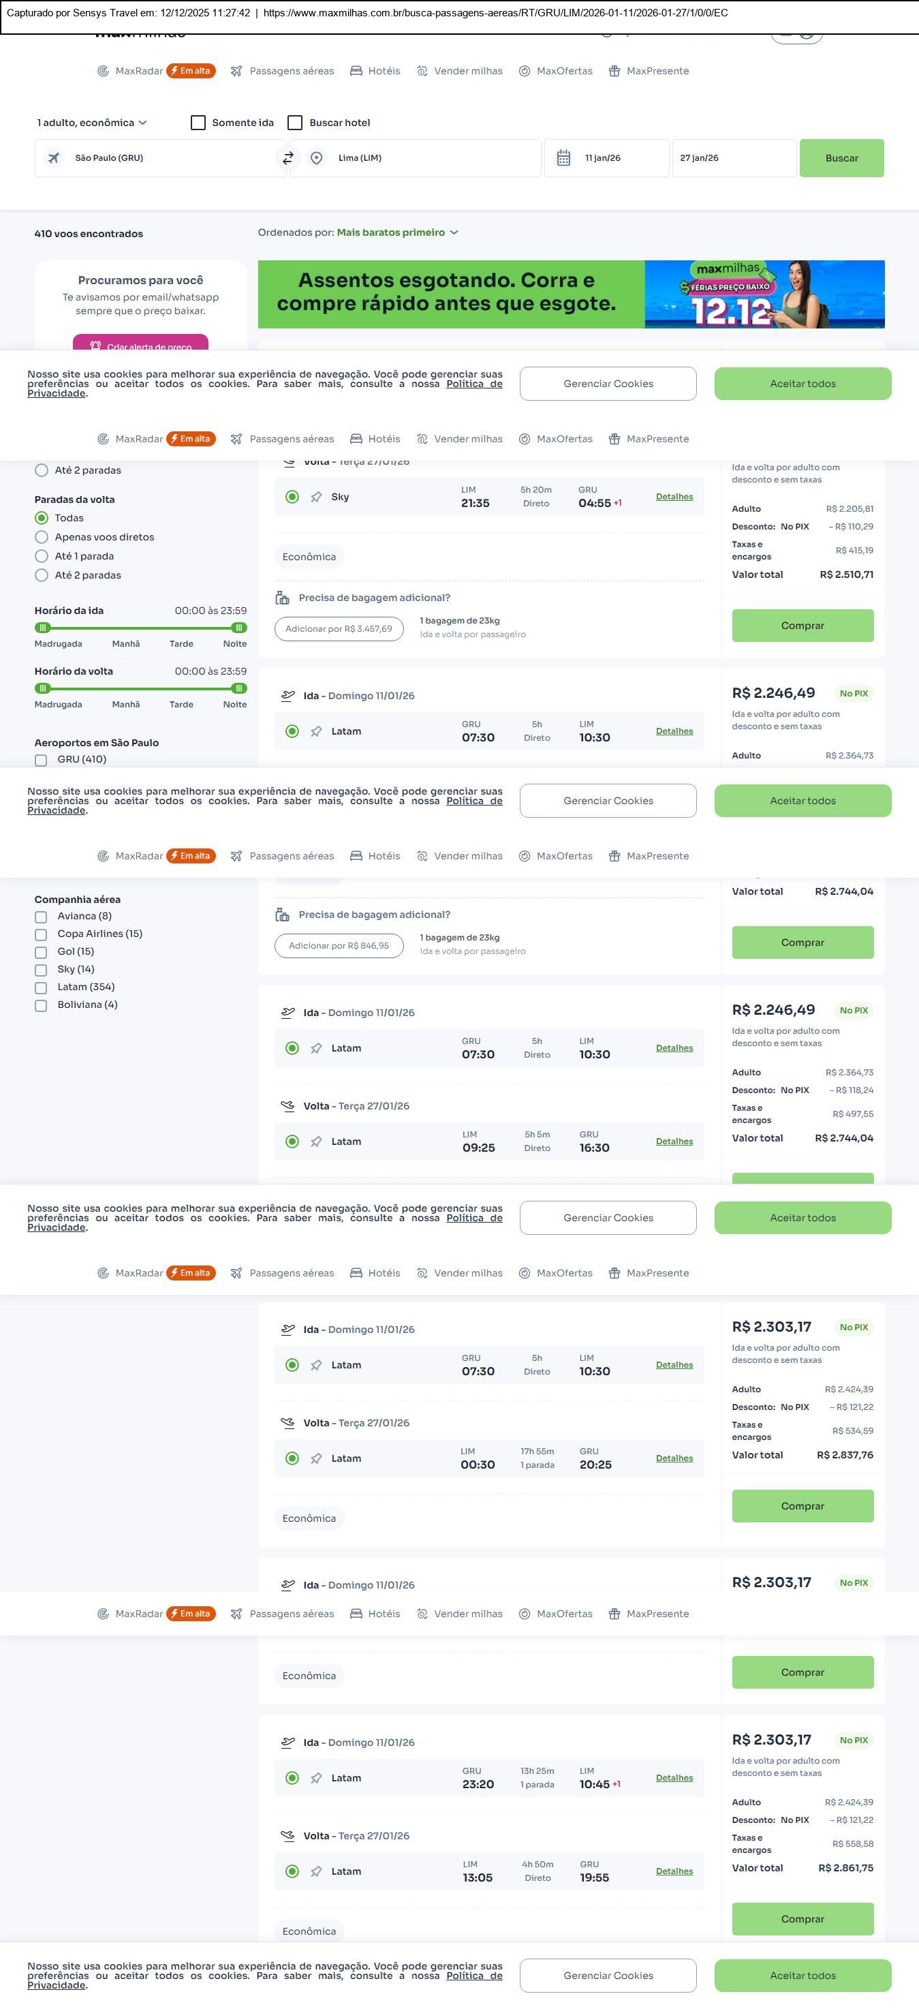919x2009 pixels.
Task: Click luggage icon above the R$ 846,95 baggage offer
Action: (x=282, y=915)
